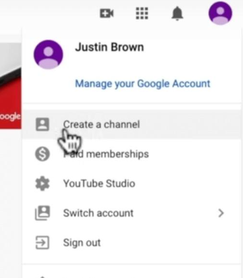Click the YouTube Studio gear icon
This screenshot has height=278, width=243.
[43, 184]
